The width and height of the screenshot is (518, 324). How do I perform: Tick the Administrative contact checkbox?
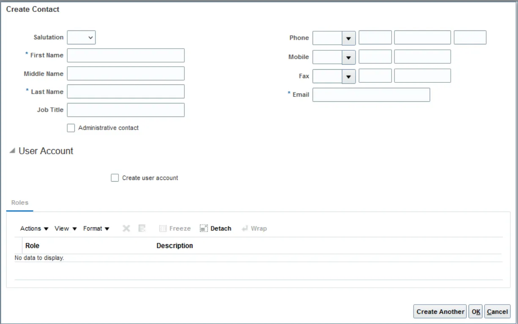71,128
